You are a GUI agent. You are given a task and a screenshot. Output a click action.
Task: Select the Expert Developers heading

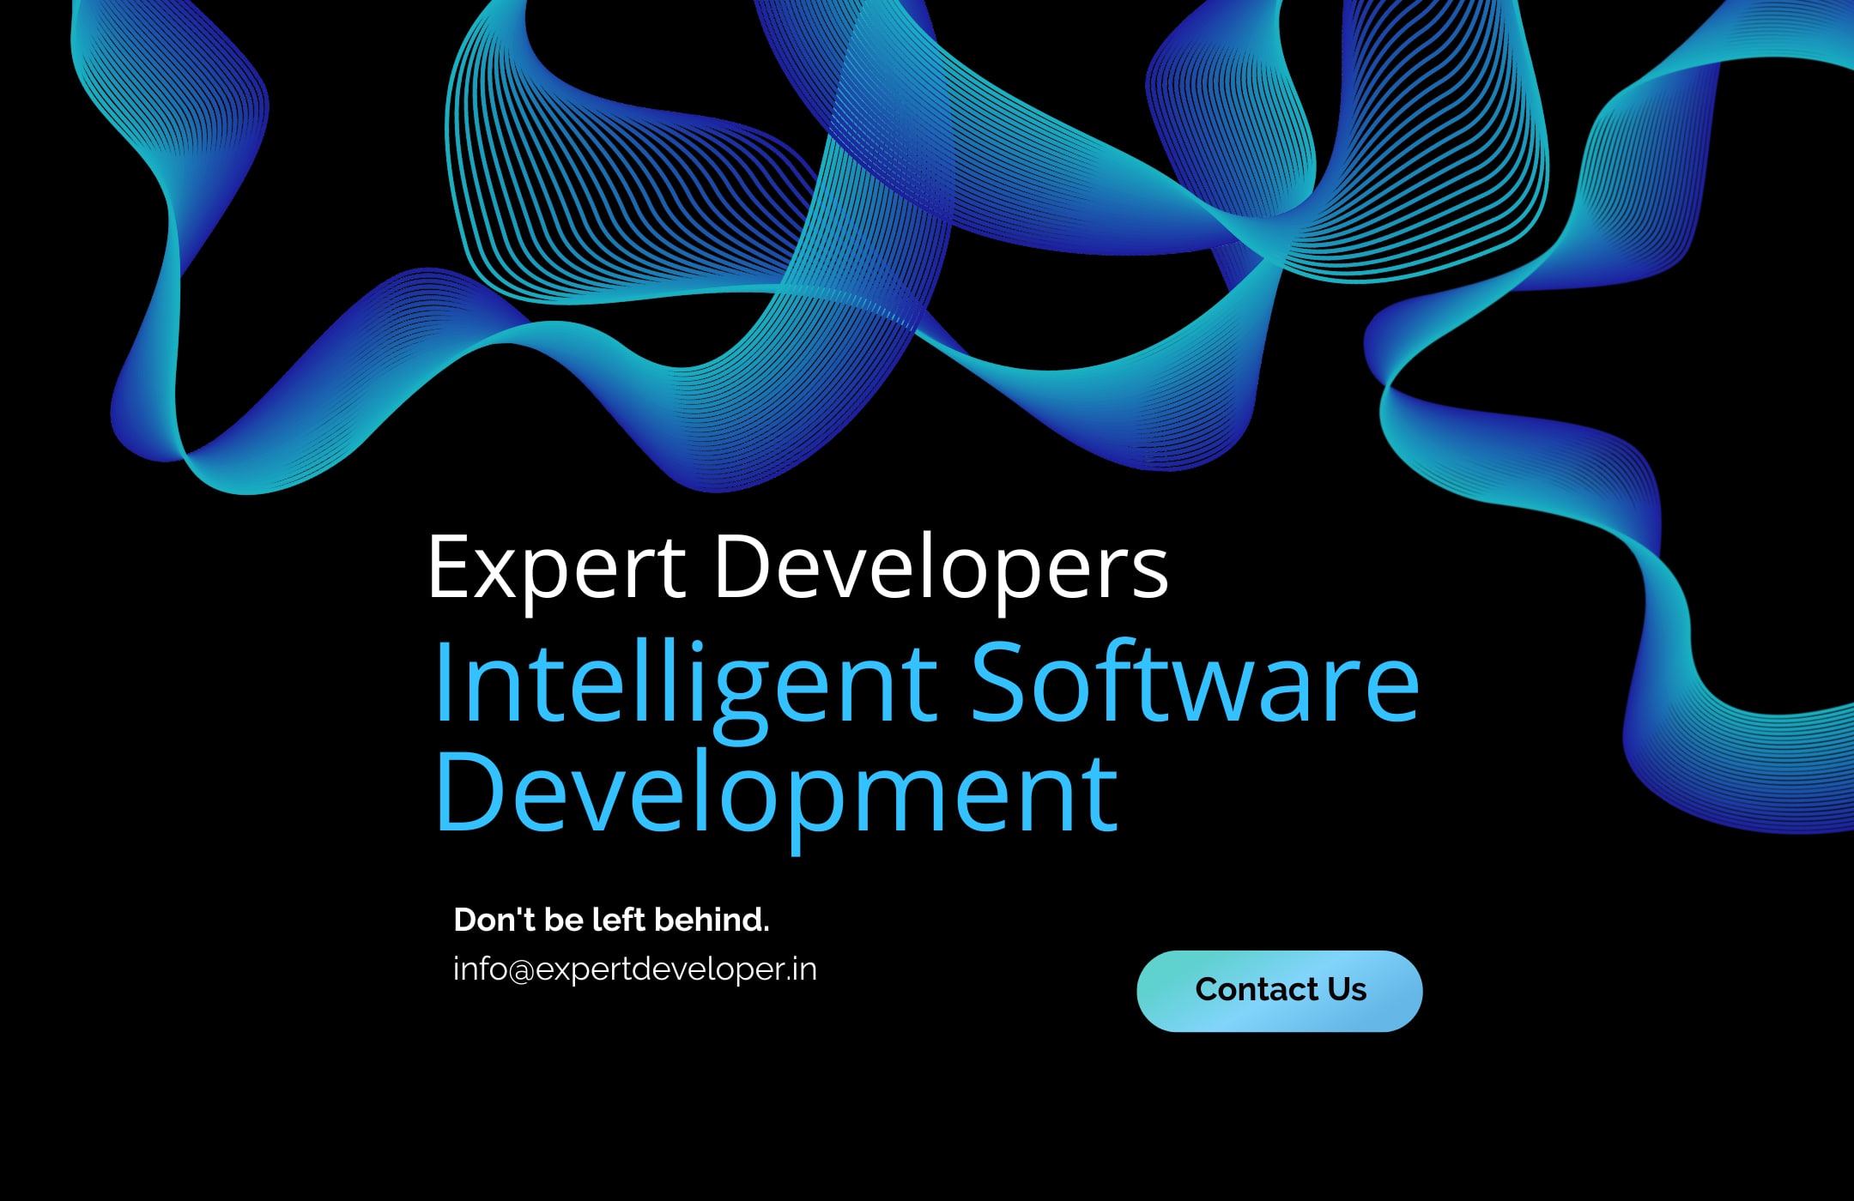point(797,567)
